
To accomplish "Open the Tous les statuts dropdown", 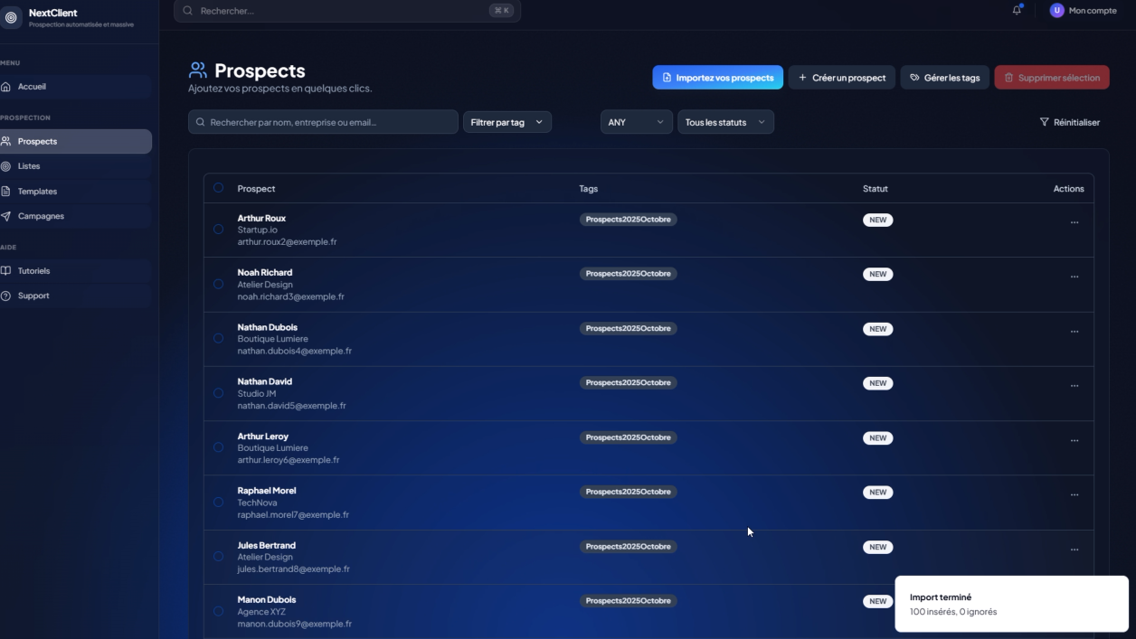I will click(x=725, y=121).
